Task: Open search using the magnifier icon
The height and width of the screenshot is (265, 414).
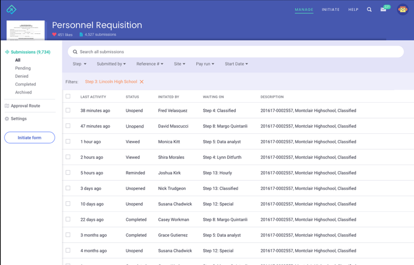Action: click(x=369, y=9)
